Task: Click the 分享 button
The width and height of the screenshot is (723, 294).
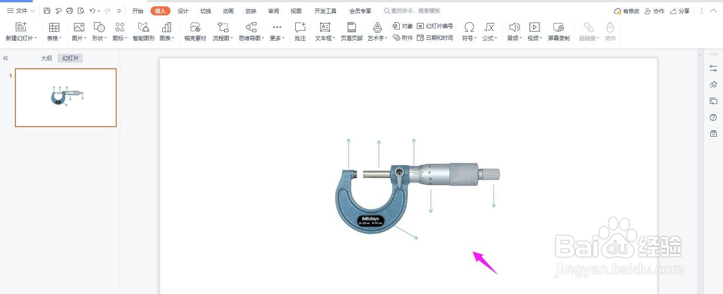Action: (x=680, y=11)
